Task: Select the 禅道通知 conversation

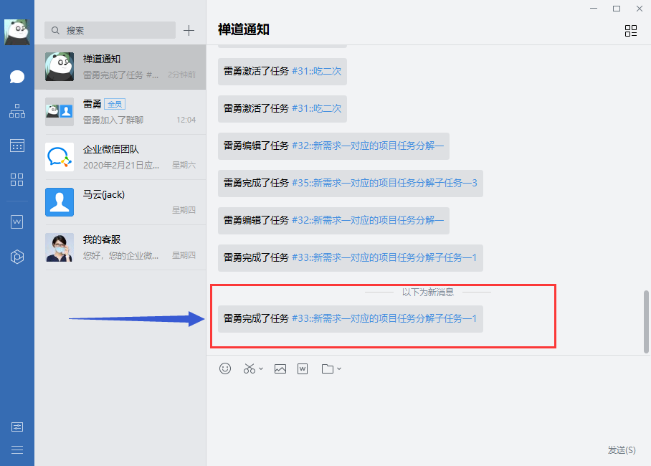Action: point(120,67)
